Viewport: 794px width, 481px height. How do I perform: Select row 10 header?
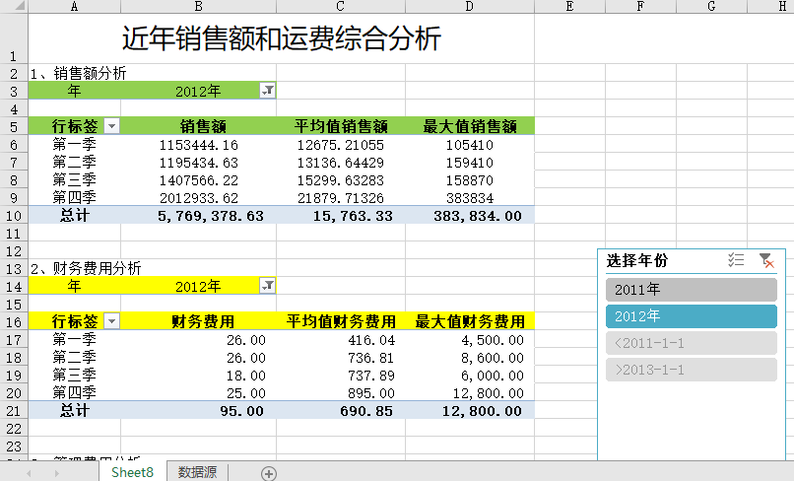pos(14,215)
